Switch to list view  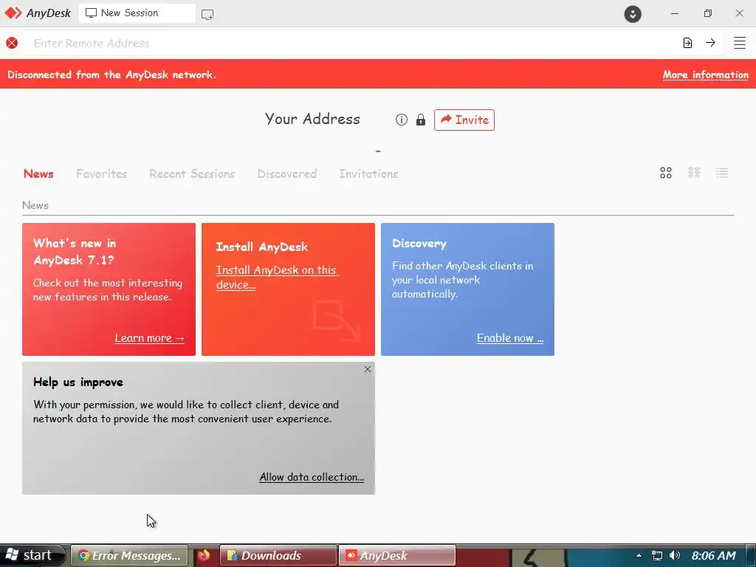[x=722, y=173]
